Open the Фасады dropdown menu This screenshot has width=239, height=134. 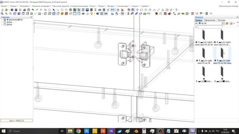(x=111, y=6)
